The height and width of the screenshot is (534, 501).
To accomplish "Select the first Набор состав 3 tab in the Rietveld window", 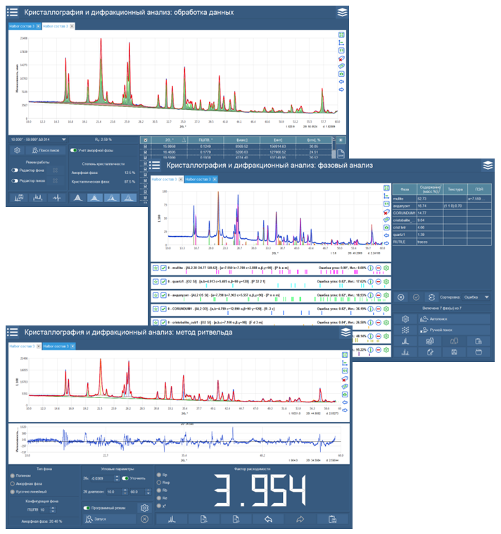I will click(x=23, y=346).
